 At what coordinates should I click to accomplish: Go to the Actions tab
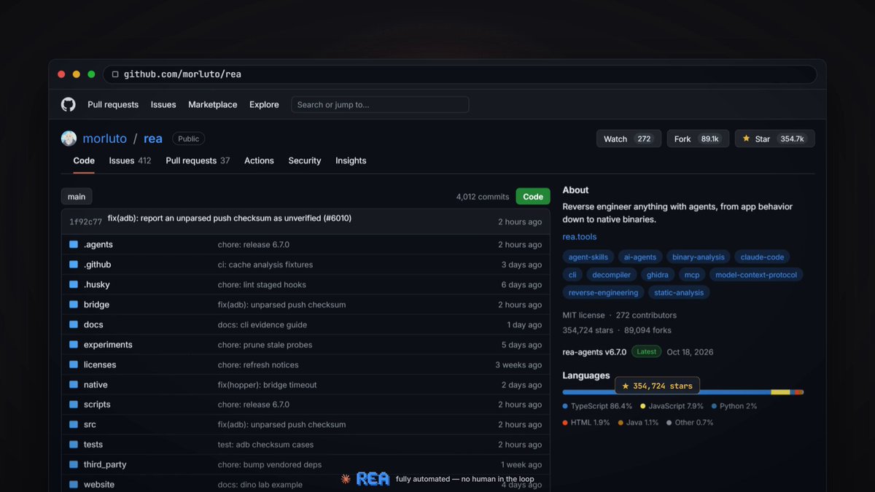click(259, 160)
